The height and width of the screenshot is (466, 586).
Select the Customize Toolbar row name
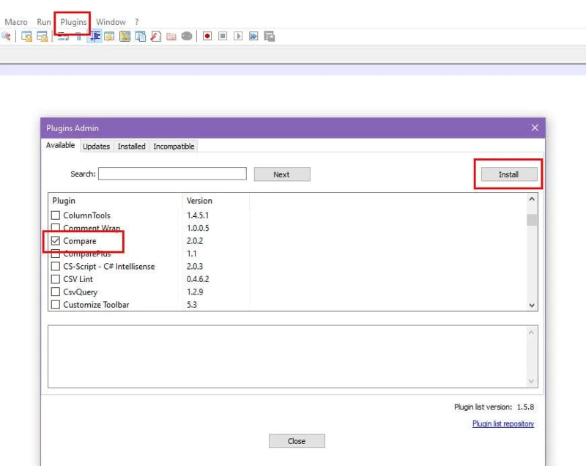[x=96, y=305]
